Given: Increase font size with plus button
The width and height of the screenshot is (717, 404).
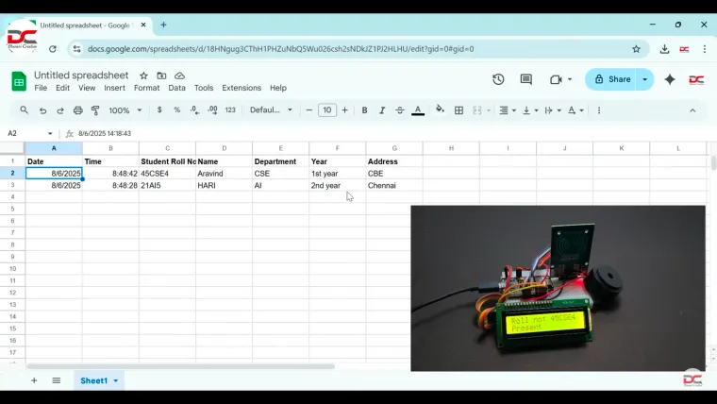Looking at the screenshot, I should pos(344,109).
